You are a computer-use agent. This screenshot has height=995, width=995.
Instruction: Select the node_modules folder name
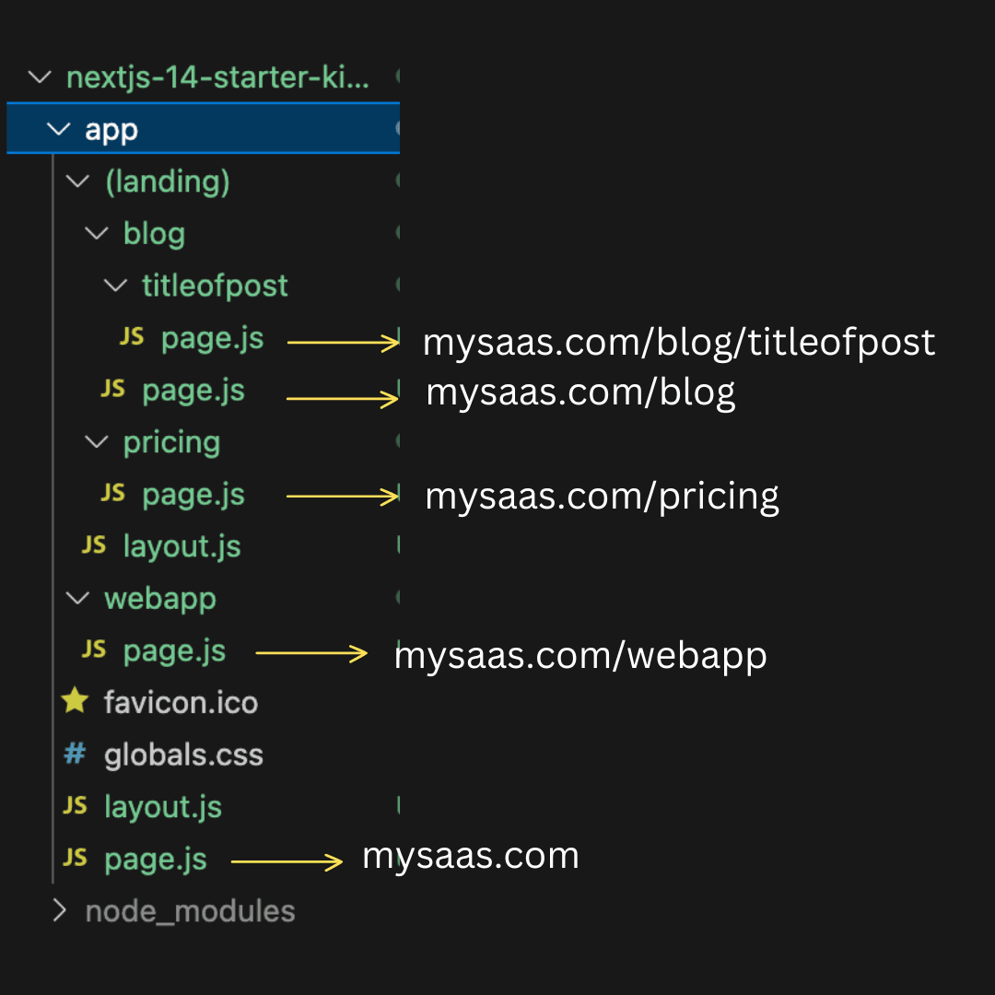(191, 911)
